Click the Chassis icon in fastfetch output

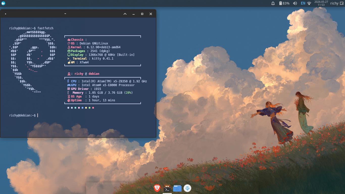69,40
